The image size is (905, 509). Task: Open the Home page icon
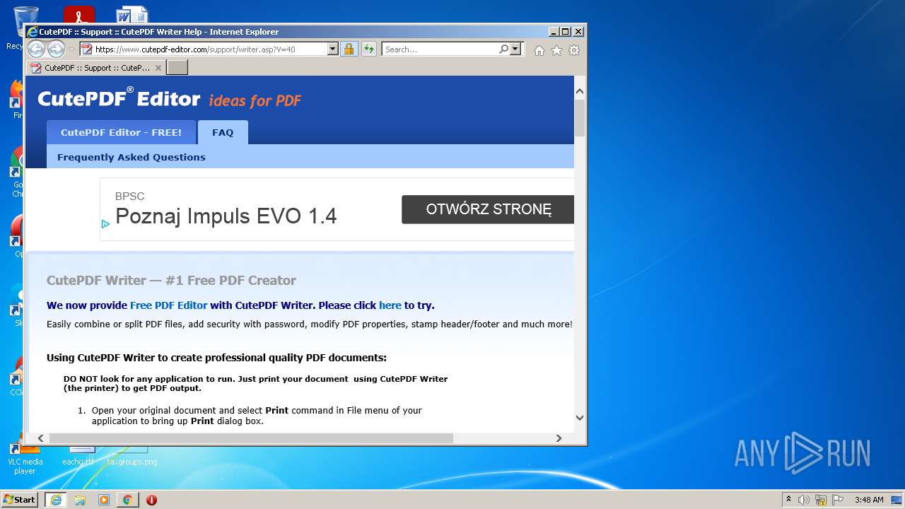click(539, 50)
